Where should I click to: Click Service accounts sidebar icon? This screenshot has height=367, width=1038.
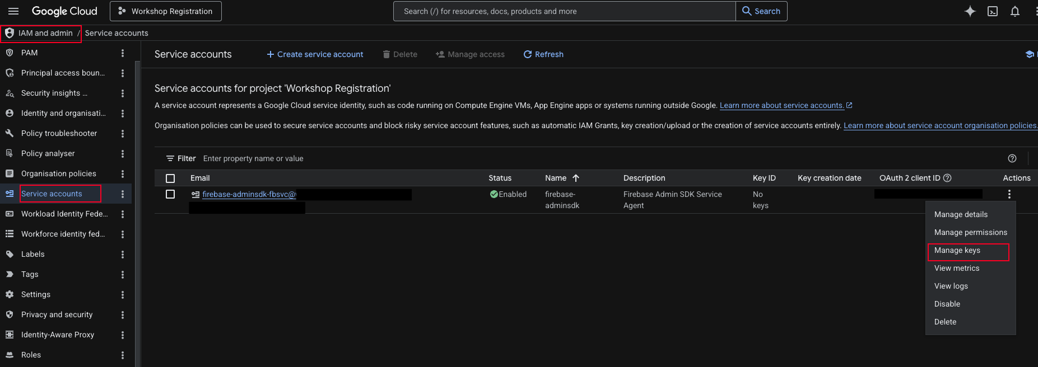[x=10, y=194]
